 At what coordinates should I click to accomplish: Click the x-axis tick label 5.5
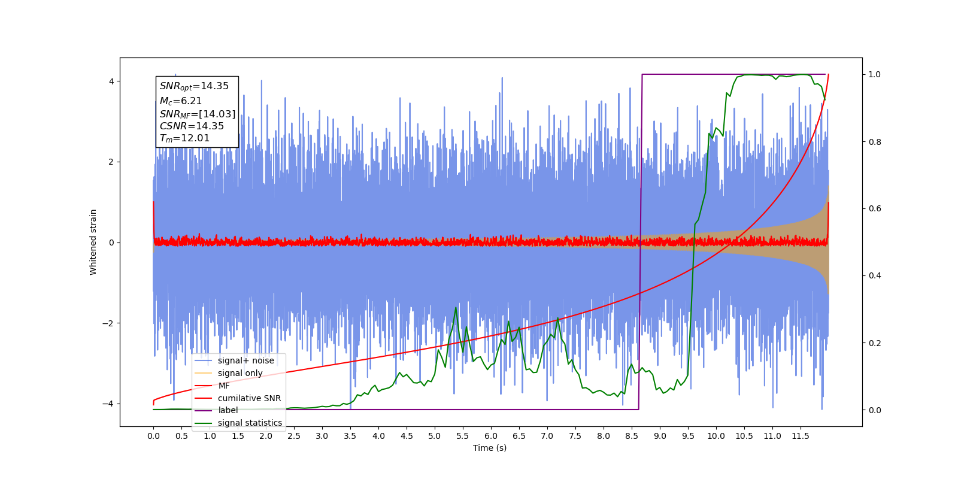pyautogui.click(x=463, y=436)
